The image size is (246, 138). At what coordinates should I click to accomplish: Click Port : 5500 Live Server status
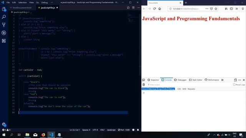(124, 130)
